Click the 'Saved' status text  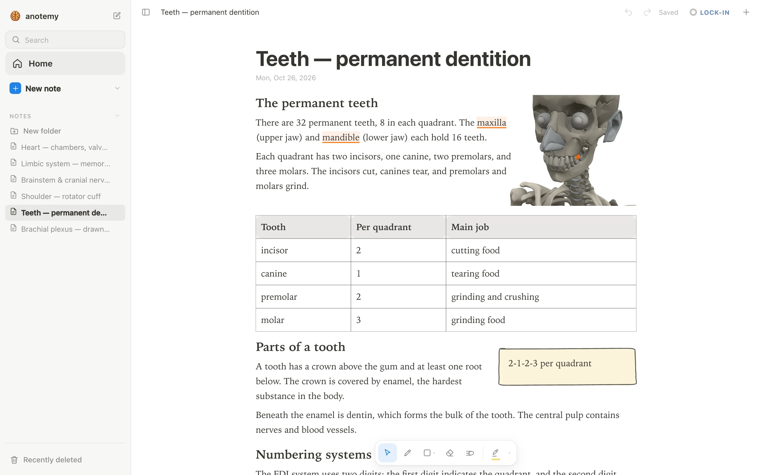tap(668, 12)
